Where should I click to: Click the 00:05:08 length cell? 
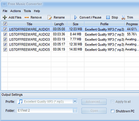pyautogui.click(x=59, y=29)
